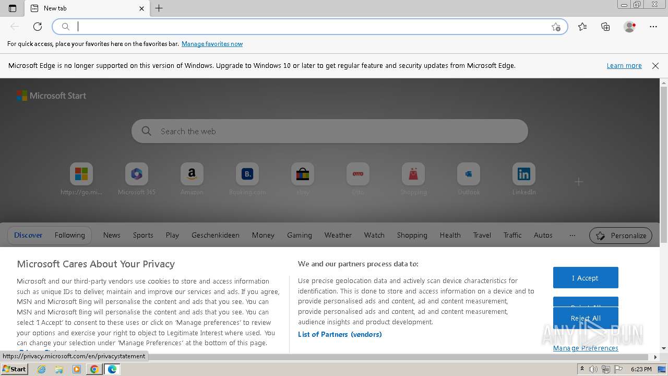This screenshot has height=376, width=668.
Task: Open the Action Center flag icon
Action: point(618,369)
